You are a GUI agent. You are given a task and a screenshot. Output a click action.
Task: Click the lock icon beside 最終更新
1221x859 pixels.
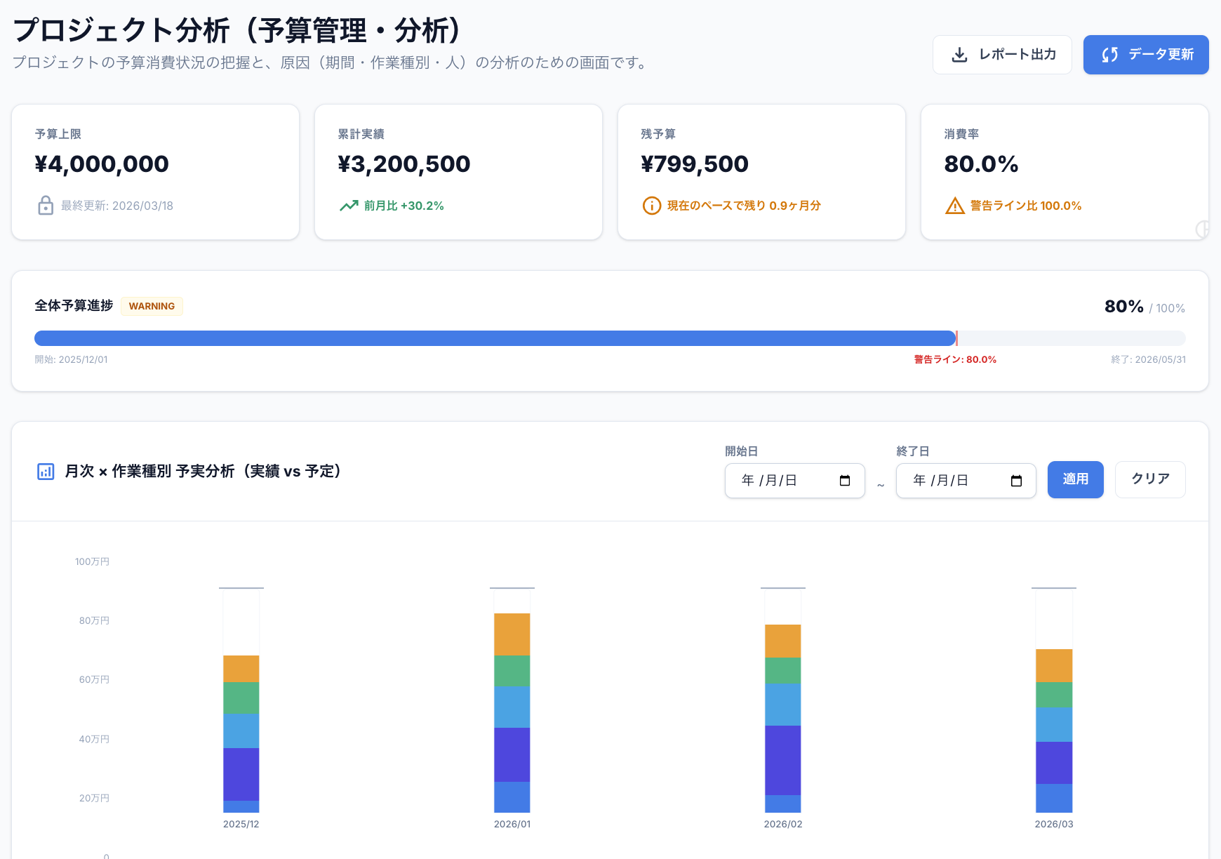click(46, 206)
